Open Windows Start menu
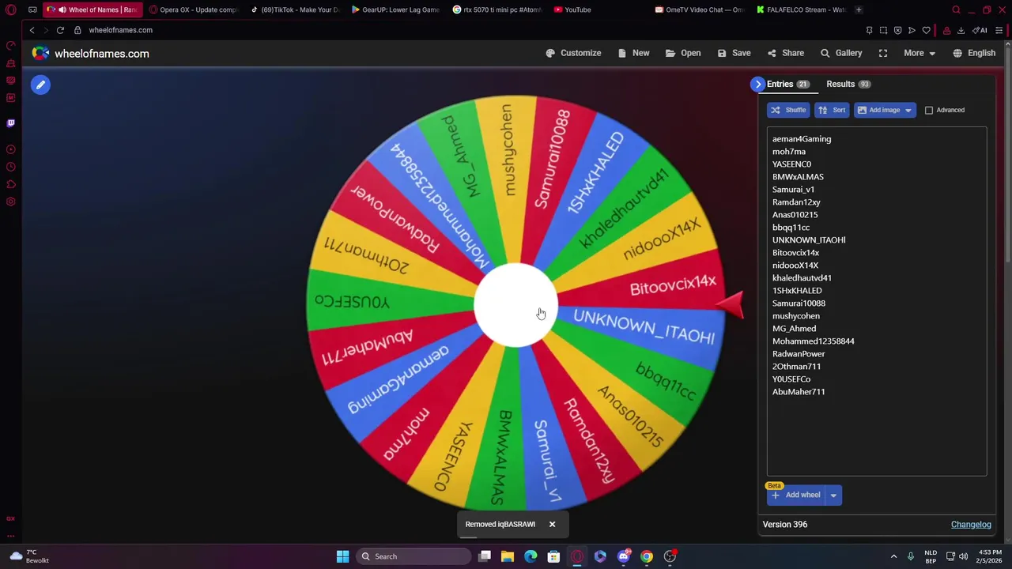1012x569 pixels. pos(342,556)
